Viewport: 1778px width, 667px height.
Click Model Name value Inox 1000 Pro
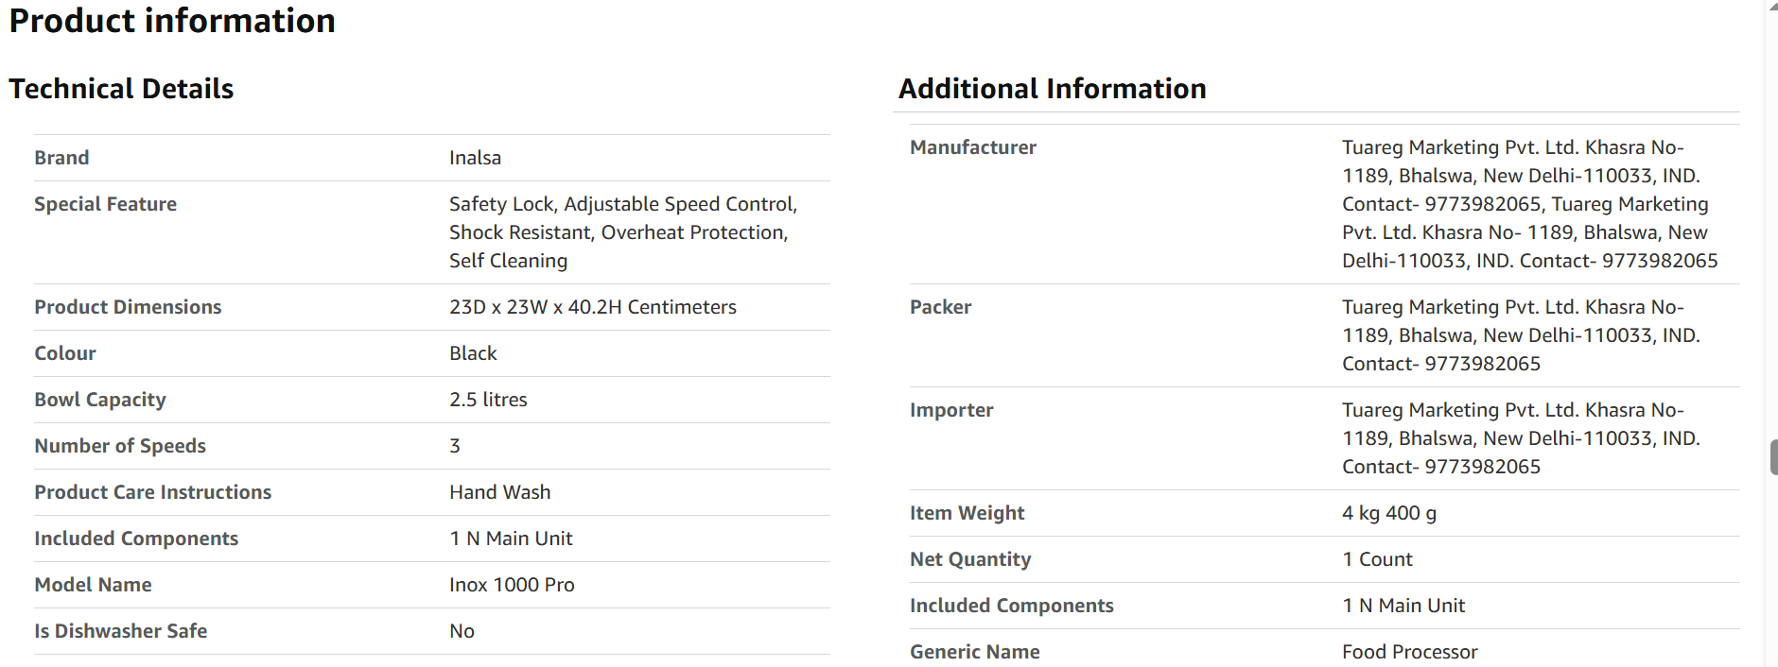coord(512,585)
